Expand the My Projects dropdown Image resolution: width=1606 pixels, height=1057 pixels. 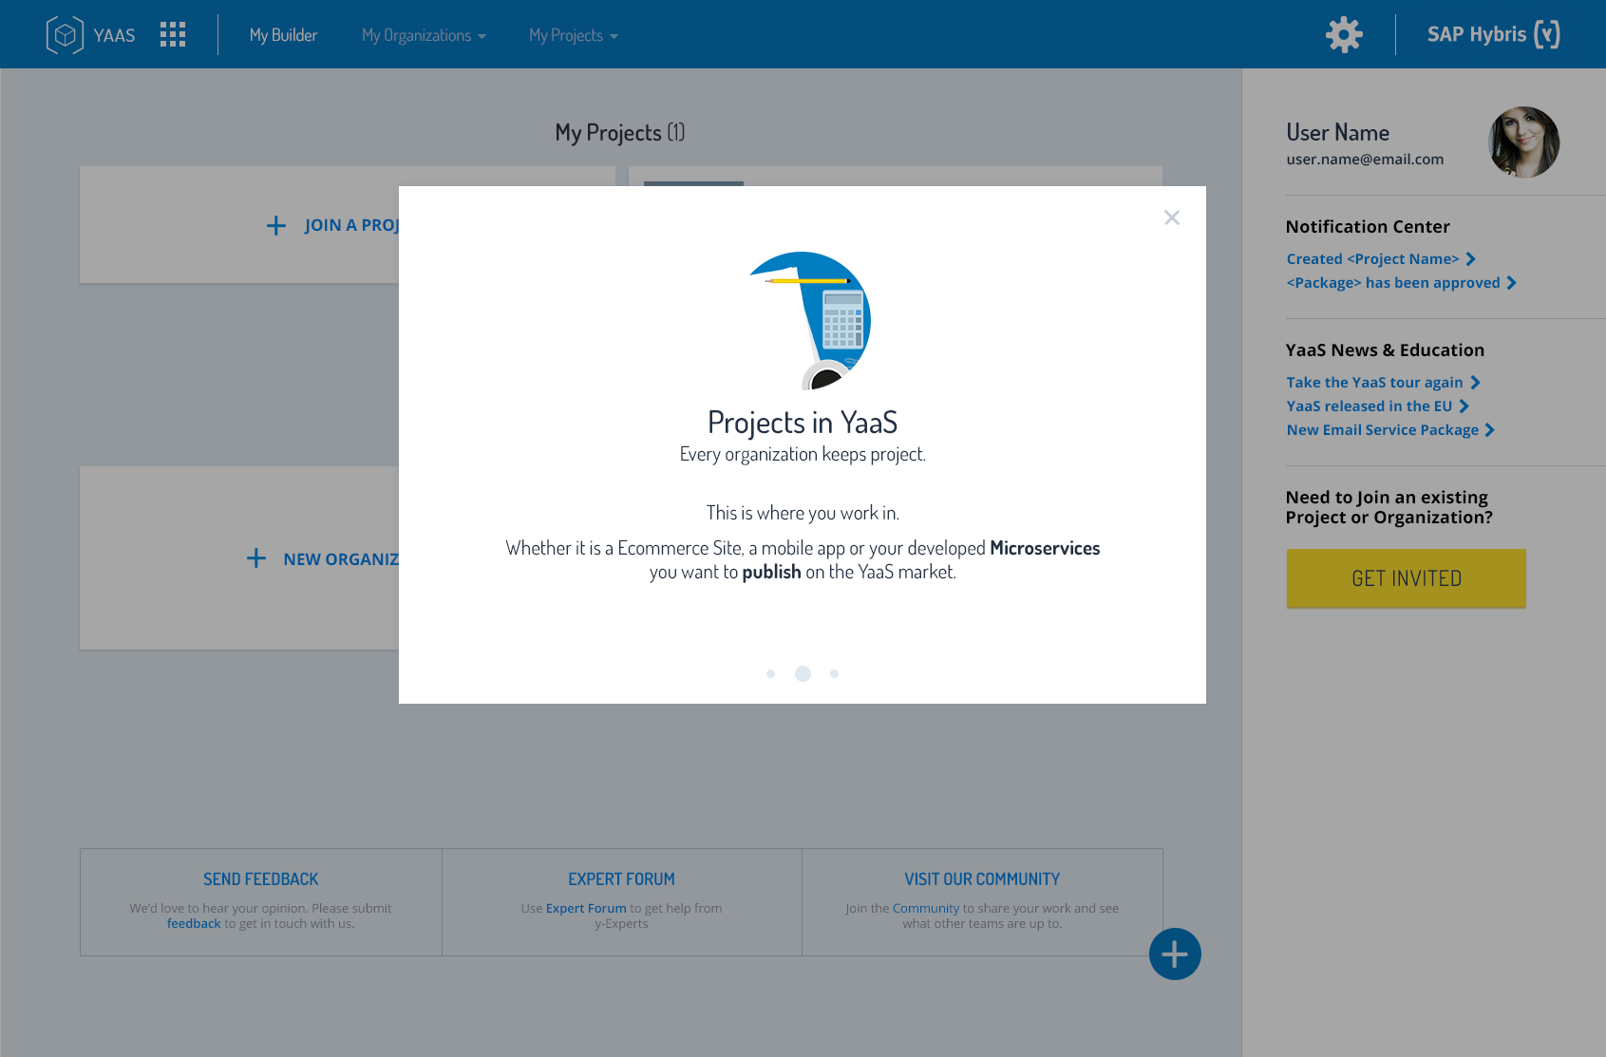pyautogui.click(x=574, y=35)
